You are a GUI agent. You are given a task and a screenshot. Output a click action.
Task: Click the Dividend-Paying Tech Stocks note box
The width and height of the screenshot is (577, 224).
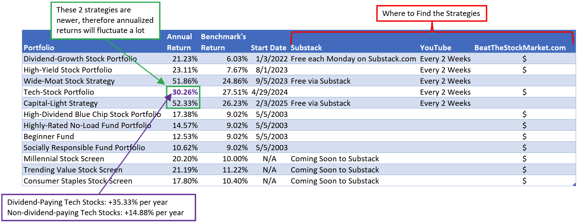pos(98,207)
